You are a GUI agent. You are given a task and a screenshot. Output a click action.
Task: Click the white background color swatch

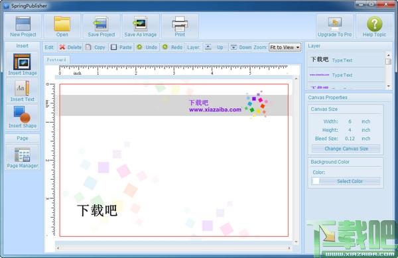316,181
